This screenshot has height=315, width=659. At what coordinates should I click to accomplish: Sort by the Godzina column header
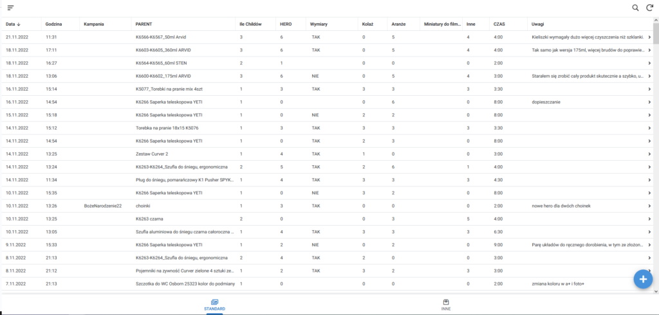54,24
